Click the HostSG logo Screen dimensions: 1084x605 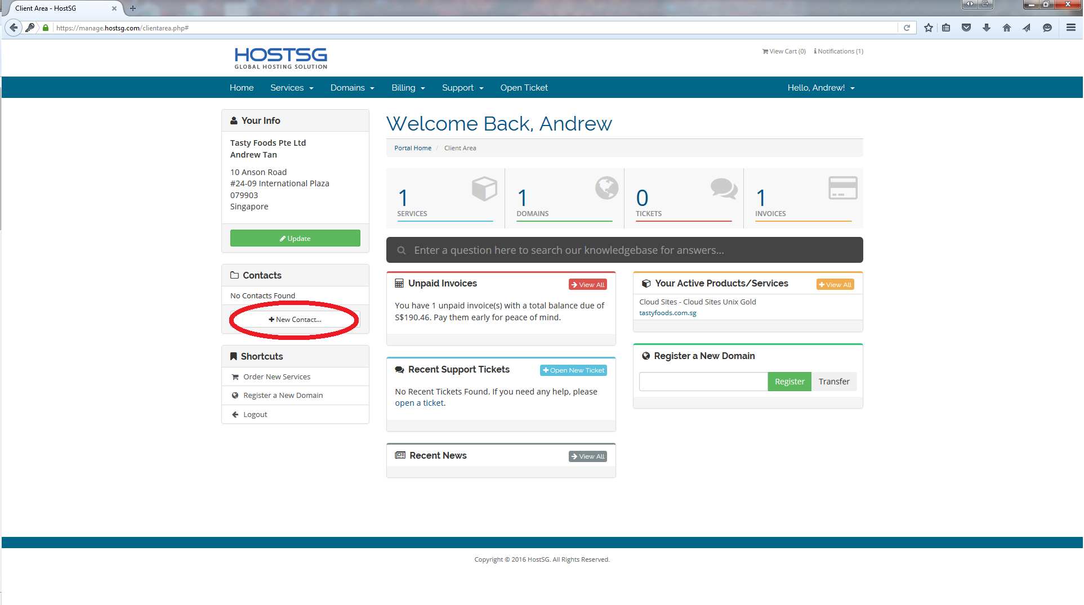pos(280,58)
